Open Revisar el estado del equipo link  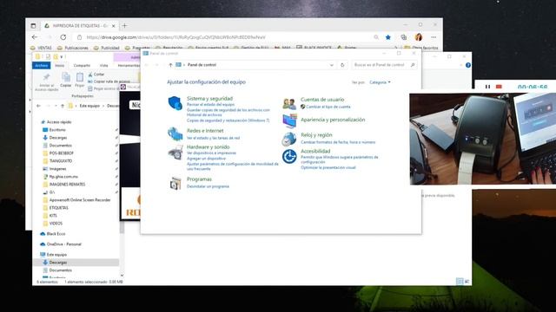(210, 105)
